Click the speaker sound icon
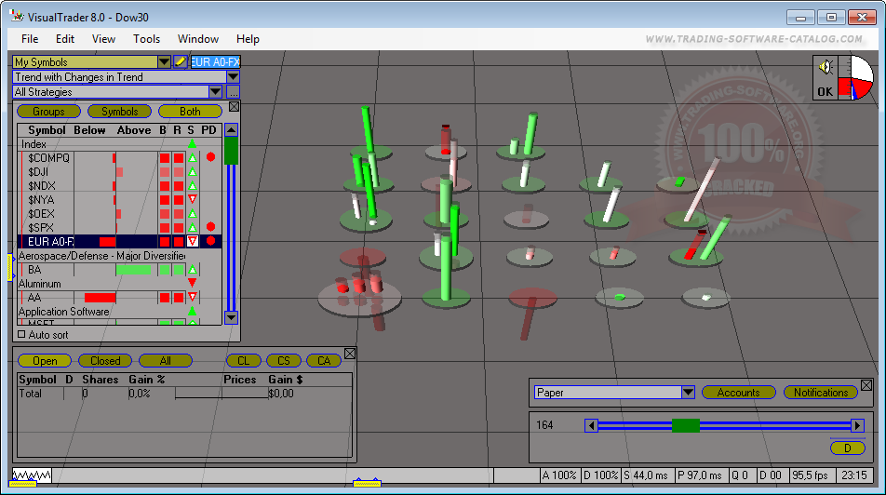 (x=825, y=67)
